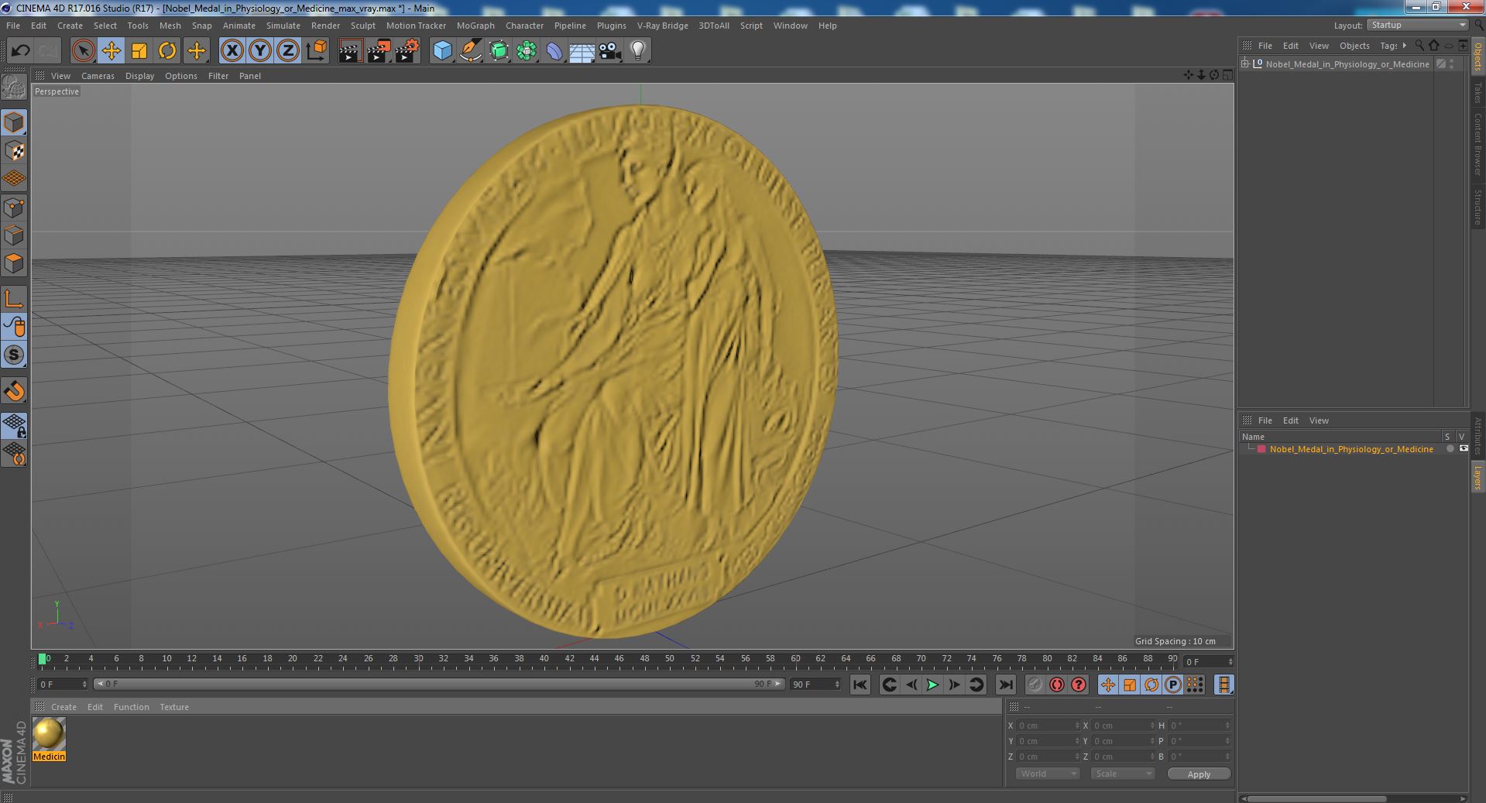1486x803 pixels.
Task: Open the Layout Startup dropdown
Action: tap(1417, 26)
